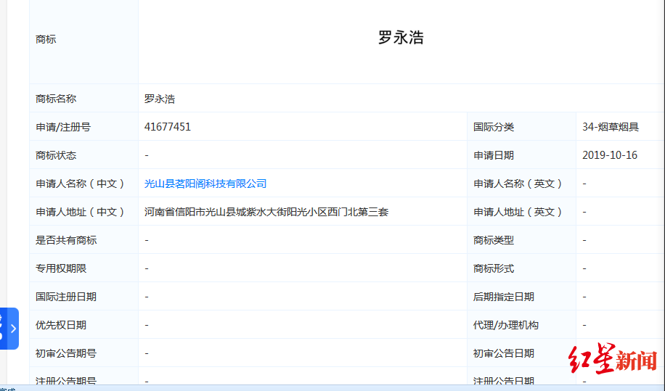
Task: Click the 商标名称 label
Action: [x=56, y=99]
